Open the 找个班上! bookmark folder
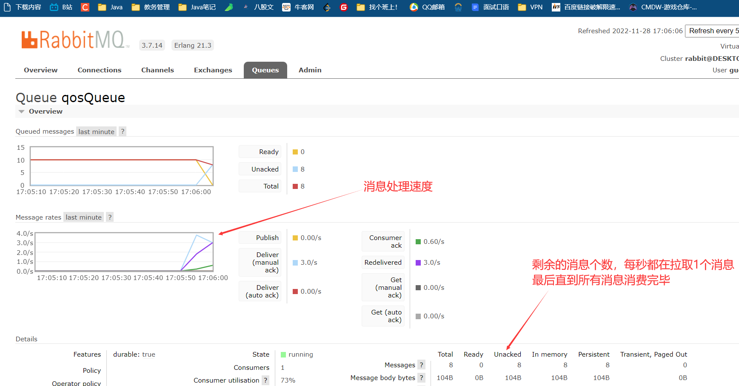This screenshot has height=386, width=739. tap(377, 7)
